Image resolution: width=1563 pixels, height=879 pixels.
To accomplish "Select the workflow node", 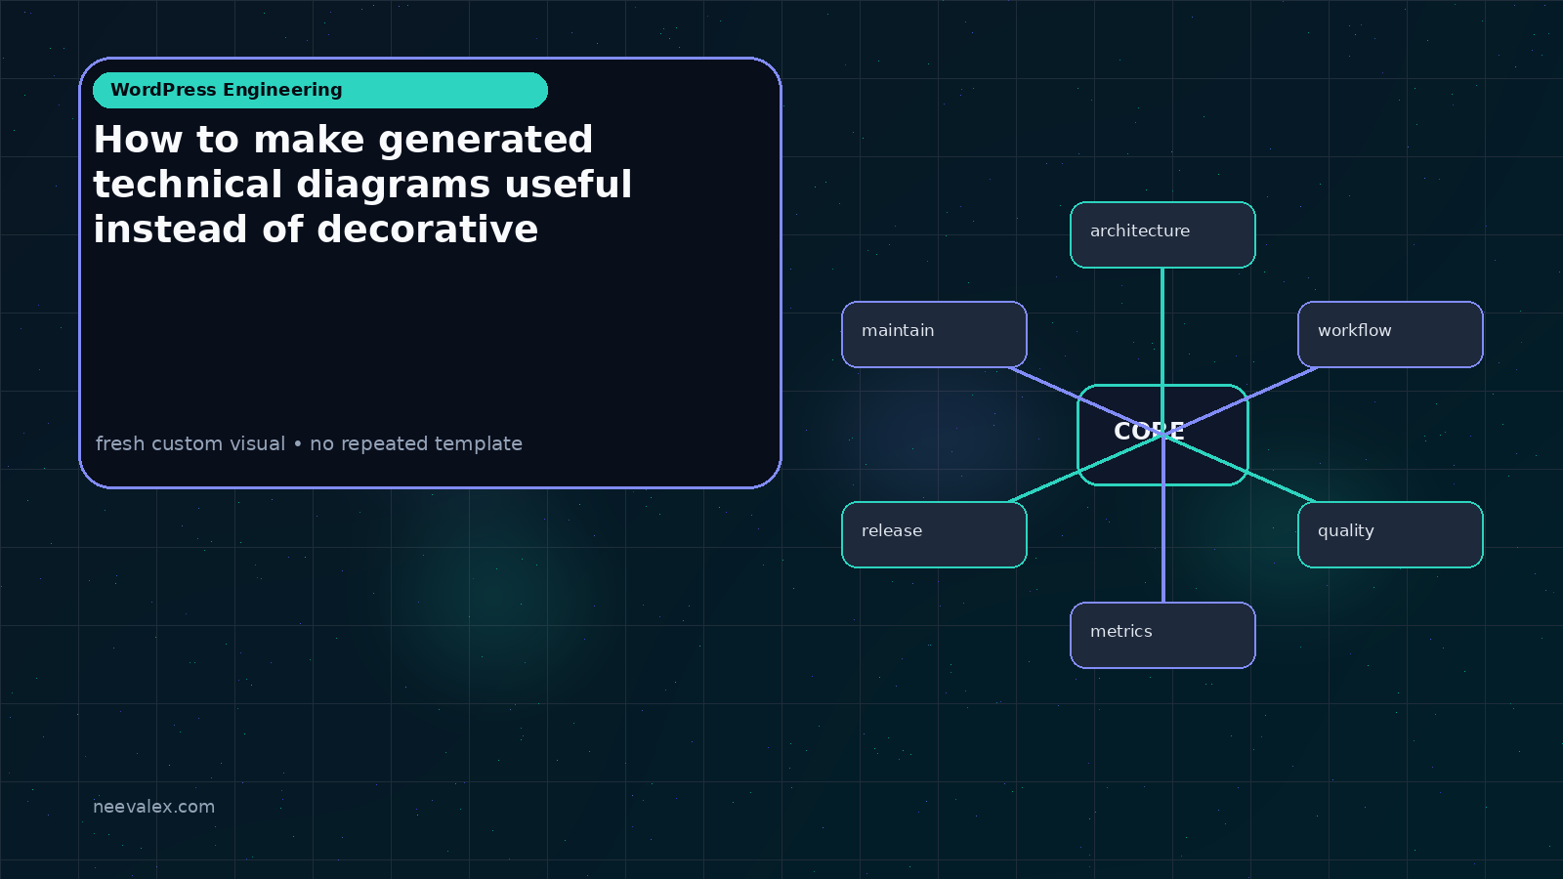I will pyautogui.click(x=1390, y=334).
